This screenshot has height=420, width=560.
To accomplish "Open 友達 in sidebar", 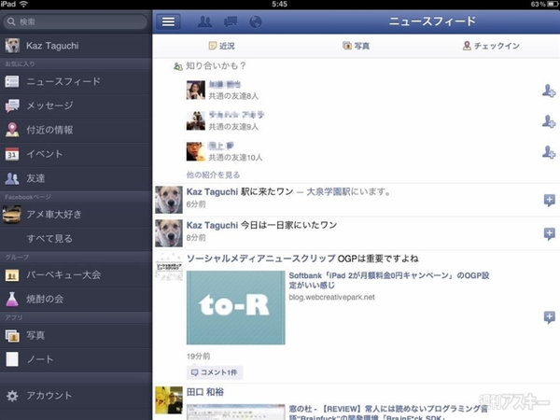I will (76, 178).
